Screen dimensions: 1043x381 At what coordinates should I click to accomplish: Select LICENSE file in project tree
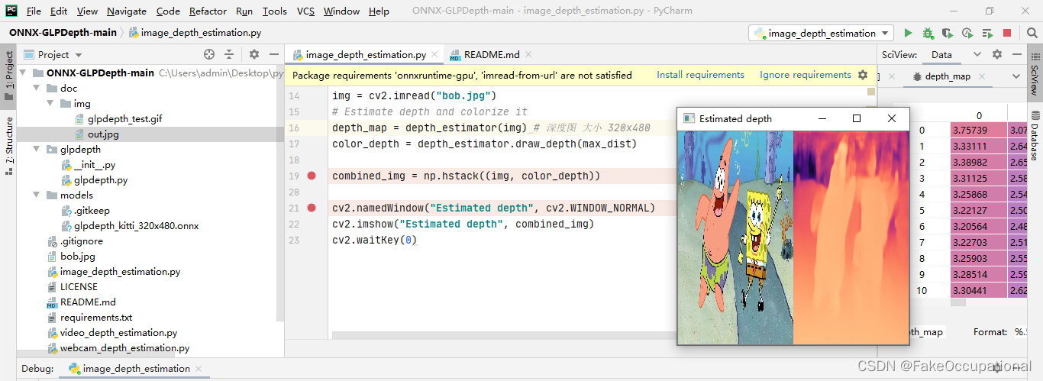pos(79,287)
